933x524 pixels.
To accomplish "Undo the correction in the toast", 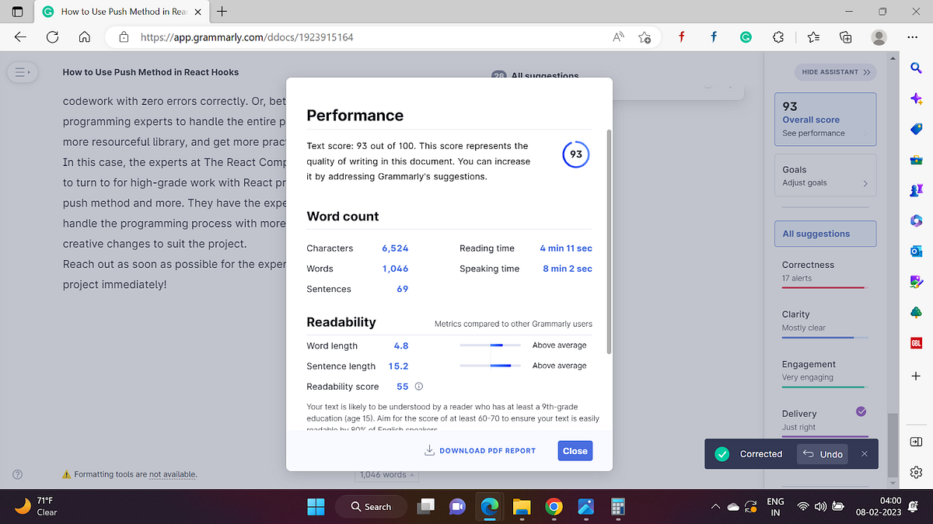I will click(822, 453).
